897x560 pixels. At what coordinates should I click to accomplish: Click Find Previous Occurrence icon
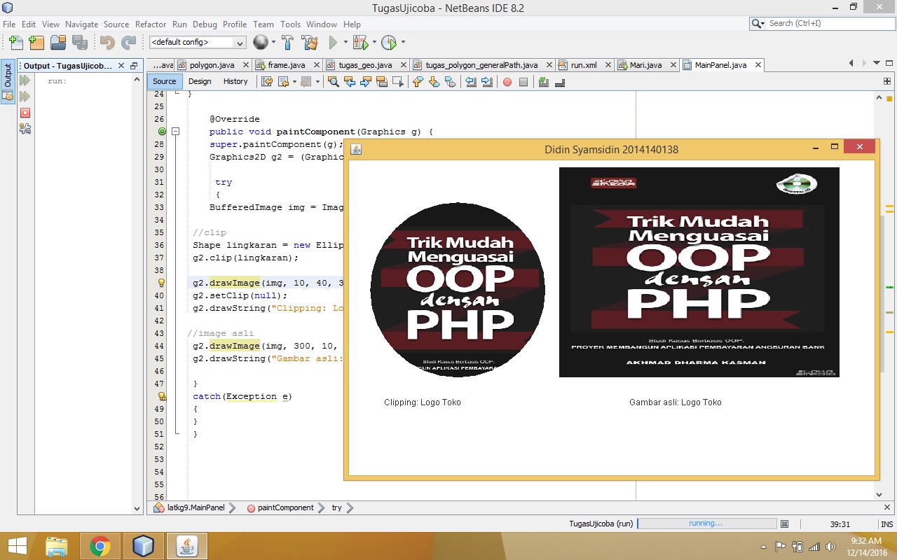pos(350,82)
